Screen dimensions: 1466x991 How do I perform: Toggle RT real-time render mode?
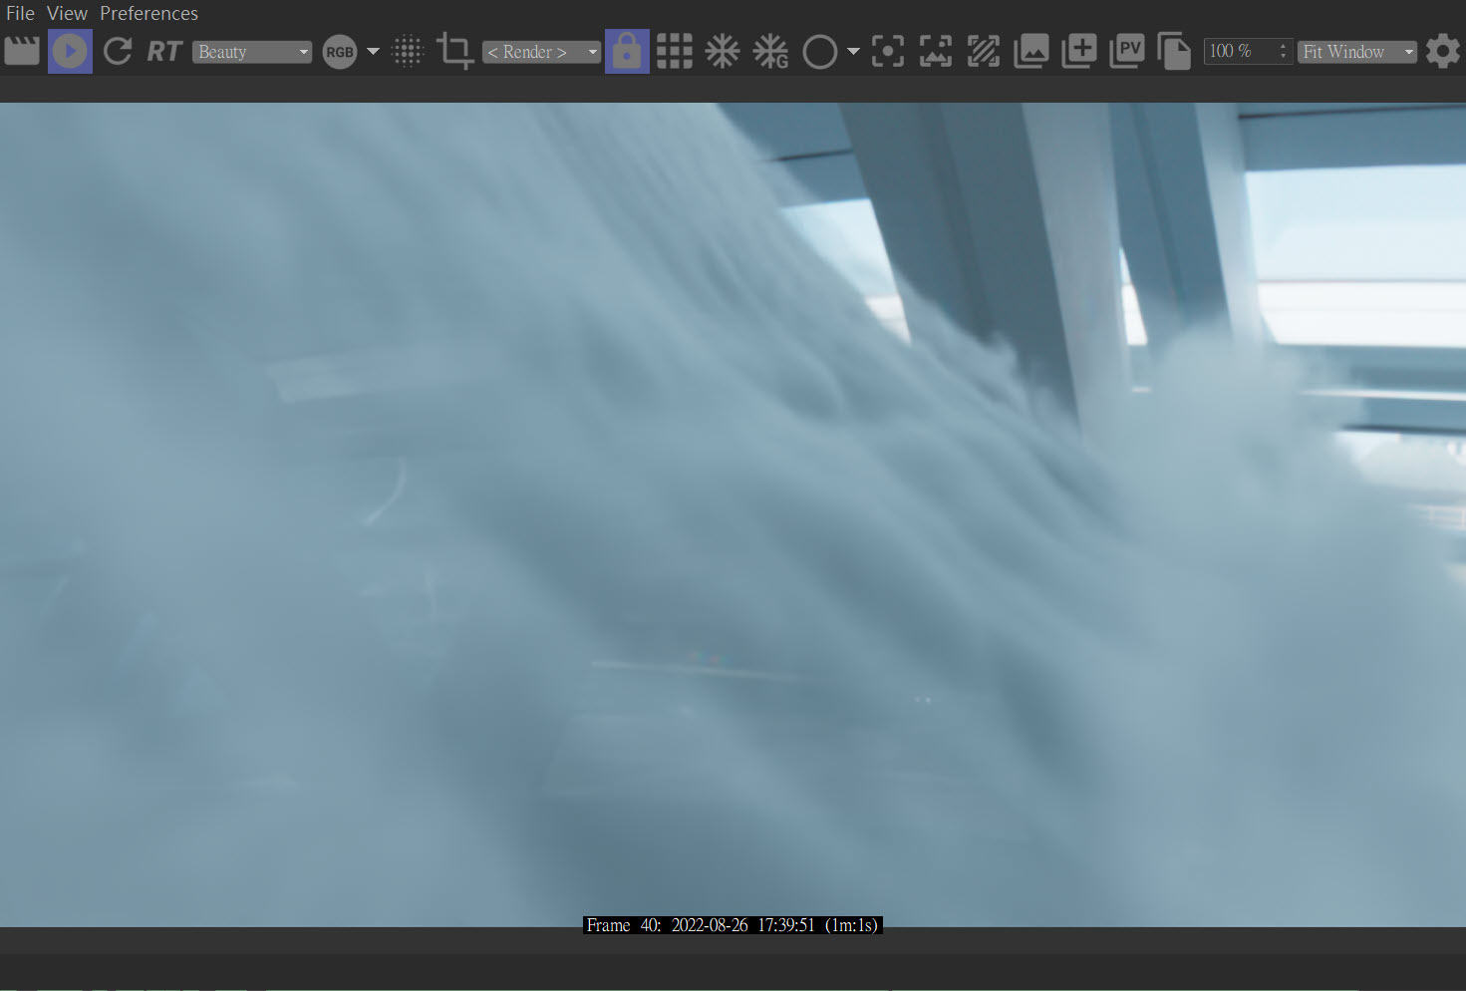(164, 52)
